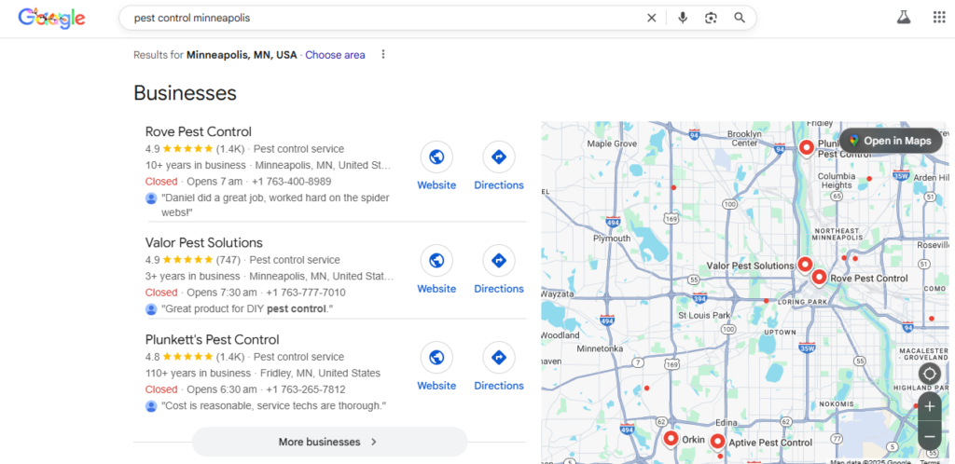
Task: Clear the search box with the X icon
Action: (652, 19)
